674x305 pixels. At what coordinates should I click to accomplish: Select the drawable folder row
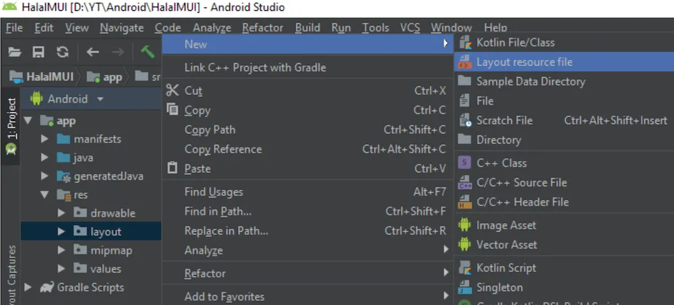[91, 213]
